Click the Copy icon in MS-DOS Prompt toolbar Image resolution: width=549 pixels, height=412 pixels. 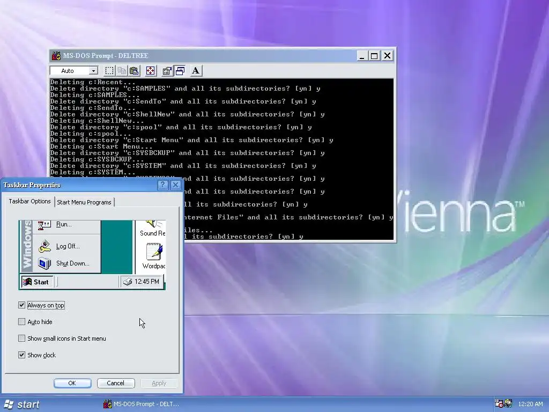(122, 71)
